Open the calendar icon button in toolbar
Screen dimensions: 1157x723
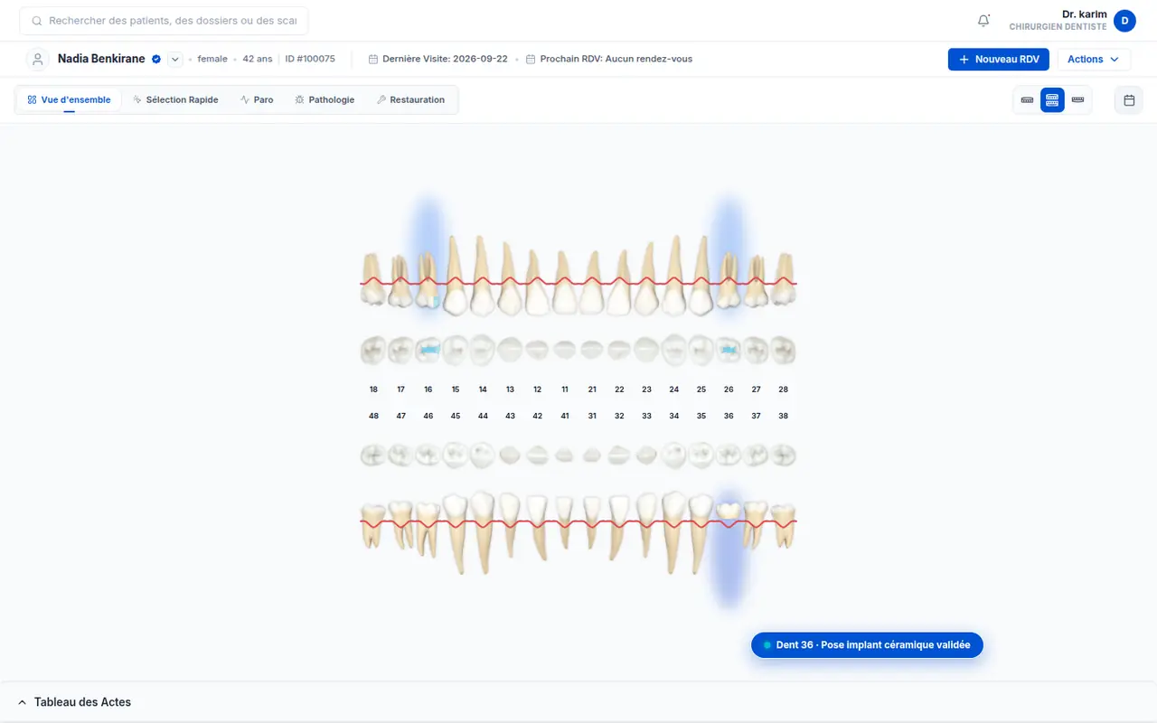pos(1129,100)
